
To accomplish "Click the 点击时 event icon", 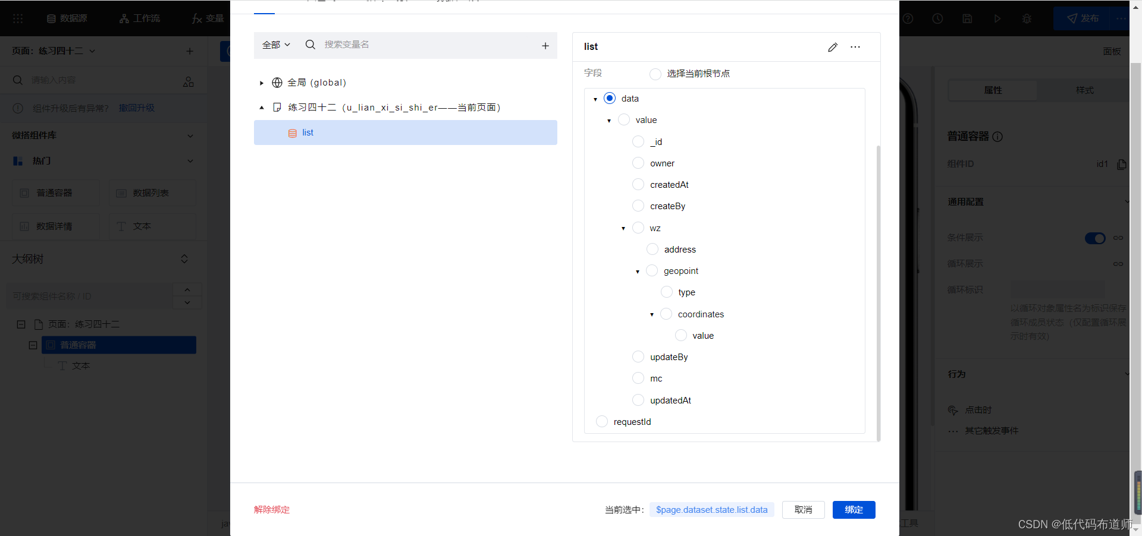I will coord(953,410).
